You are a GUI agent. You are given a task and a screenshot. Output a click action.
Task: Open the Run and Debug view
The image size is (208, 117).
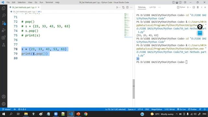pos(4,30)
